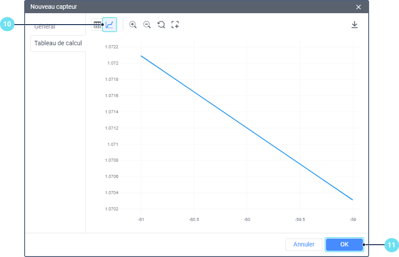Close the Nouveau capteur dialog
The image size is (399, 257).
(x=358, y=7)
